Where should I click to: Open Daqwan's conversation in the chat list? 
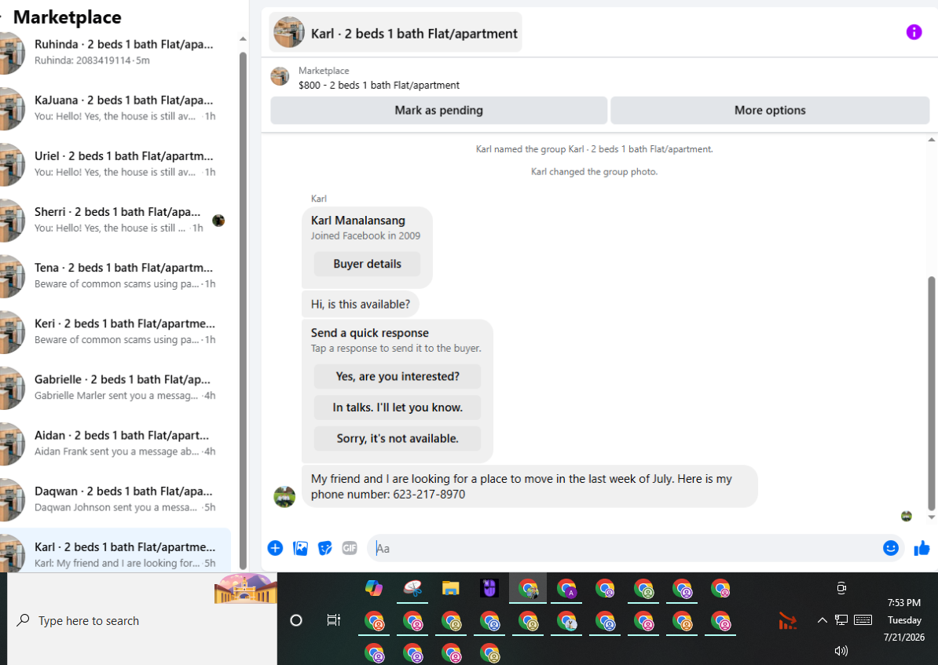tap(115, 499)
